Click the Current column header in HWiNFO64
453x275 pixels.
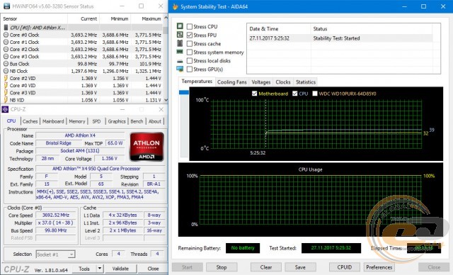click(x=84, y=18)
